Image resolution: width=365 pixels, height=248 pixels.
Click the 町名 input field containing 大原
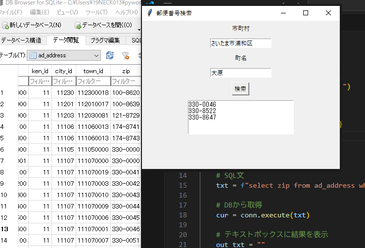(240, 73)
